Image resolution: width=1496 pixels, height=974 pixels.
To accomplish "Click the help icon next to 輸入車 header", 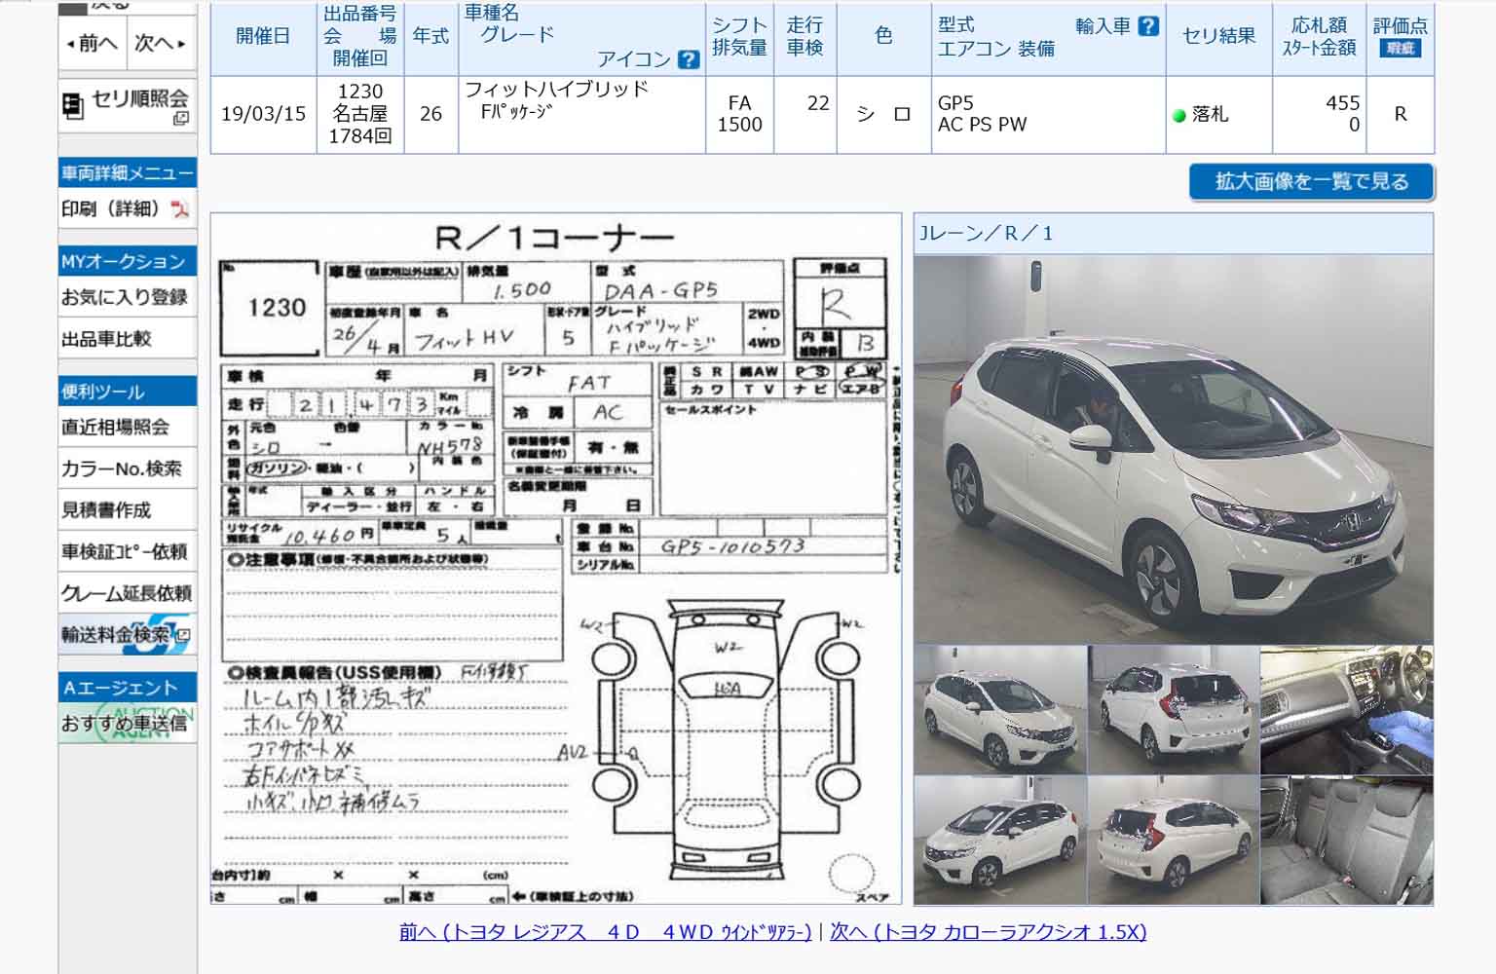I will click(1148, 26).
